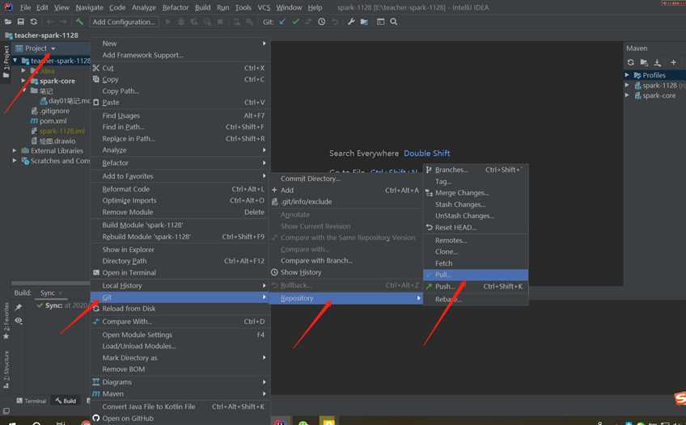Collapse the teacher-spark-1128 root node
686x425 pixels.
[15, 61]
